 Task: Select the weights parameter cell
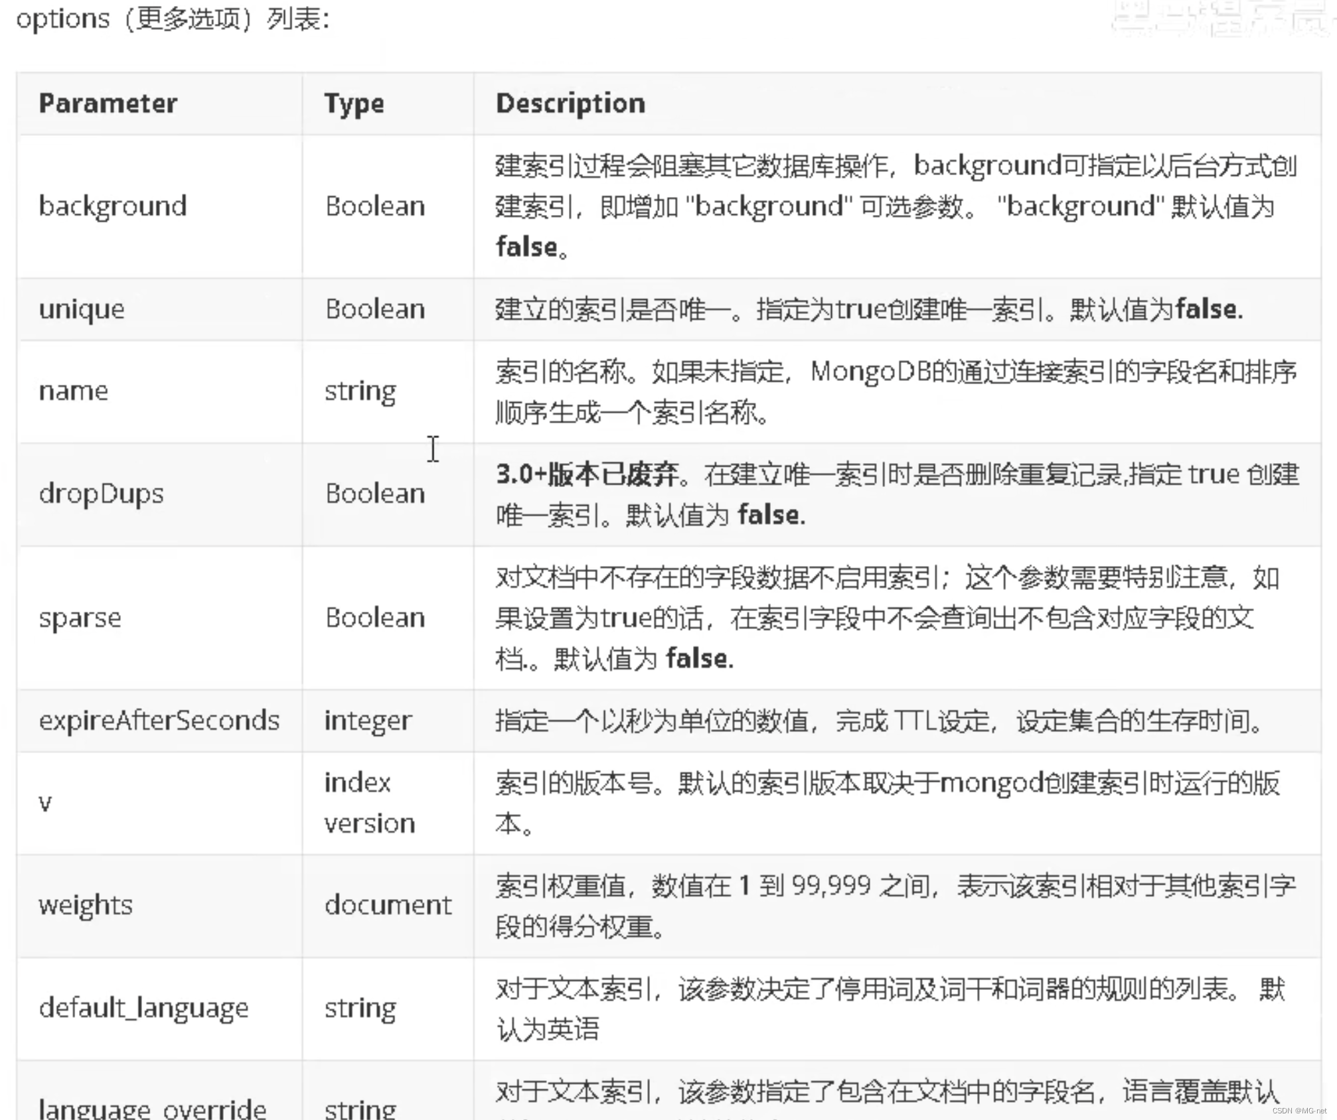click(x=86, y=905)
